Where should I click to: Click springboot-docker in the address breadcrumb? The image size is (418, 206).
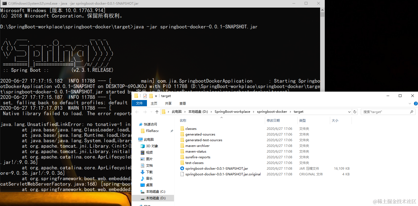pyautogui.click(x=272, y=112)
